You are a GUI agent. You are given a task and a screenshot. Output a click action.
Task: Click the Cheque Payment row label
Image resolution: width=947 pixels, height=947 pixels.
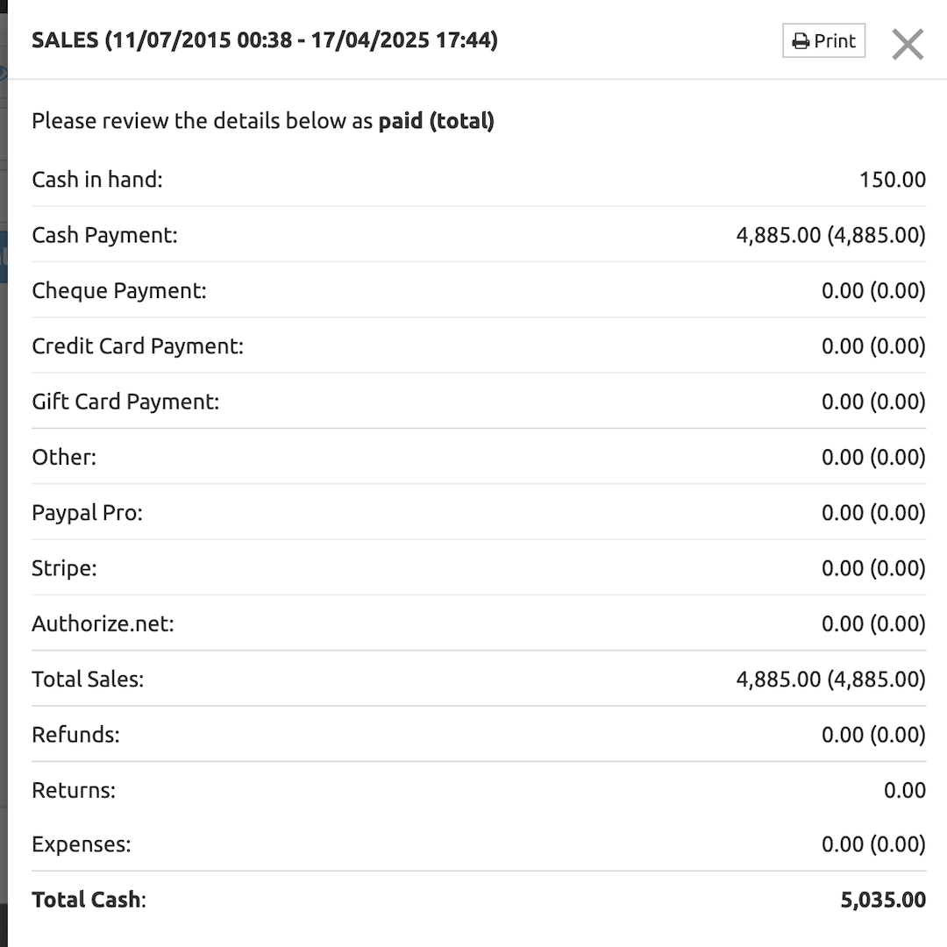pos(119,290)
